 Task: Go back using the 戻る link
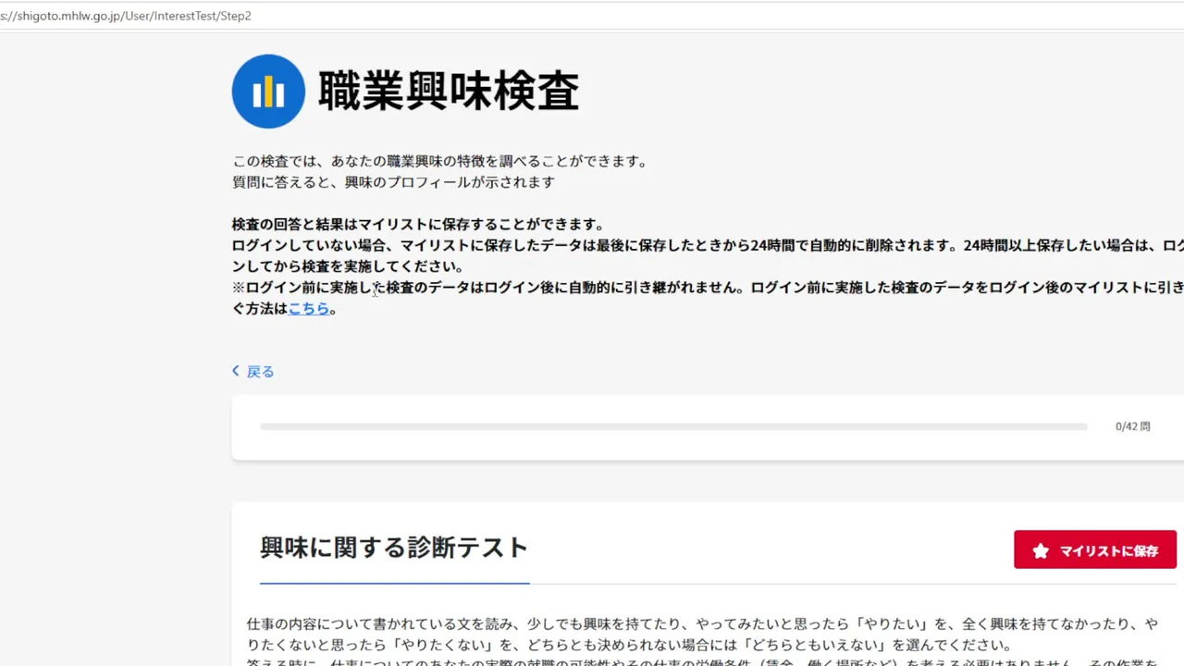260,372
